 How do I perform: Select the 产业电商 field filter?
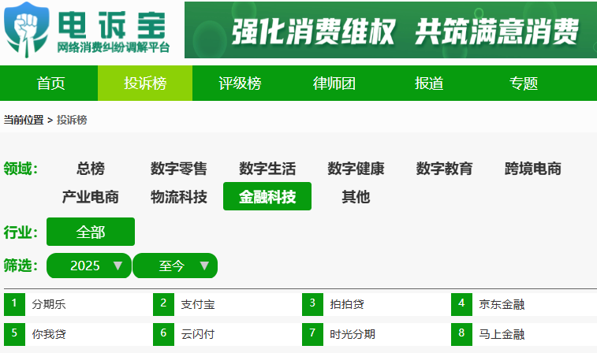pos(91,197)
